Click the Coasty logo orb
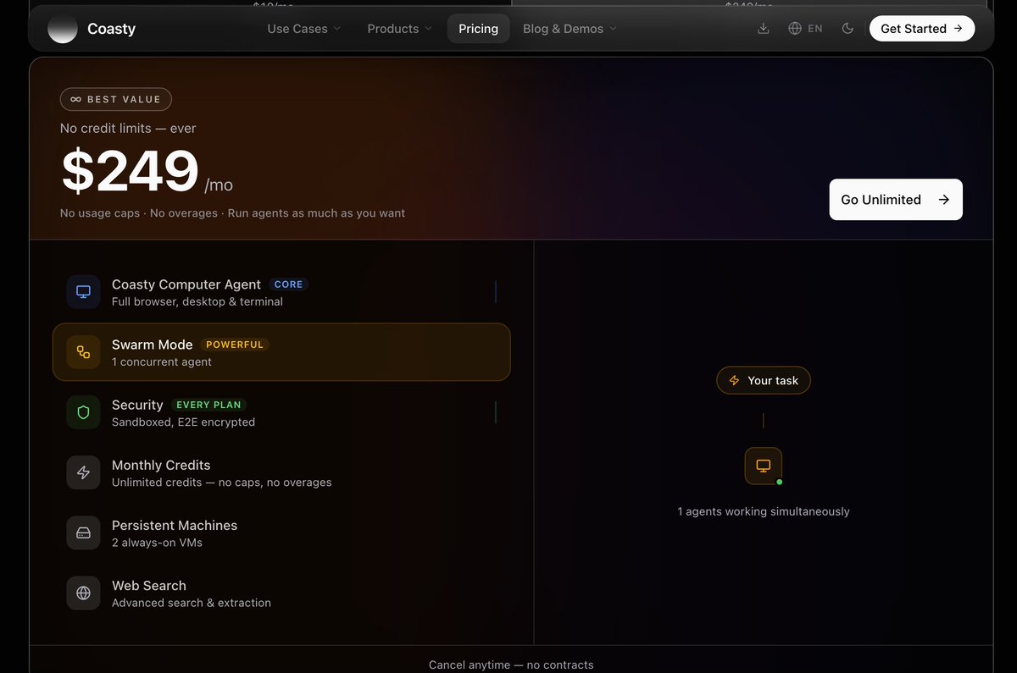 pos(63,29)
